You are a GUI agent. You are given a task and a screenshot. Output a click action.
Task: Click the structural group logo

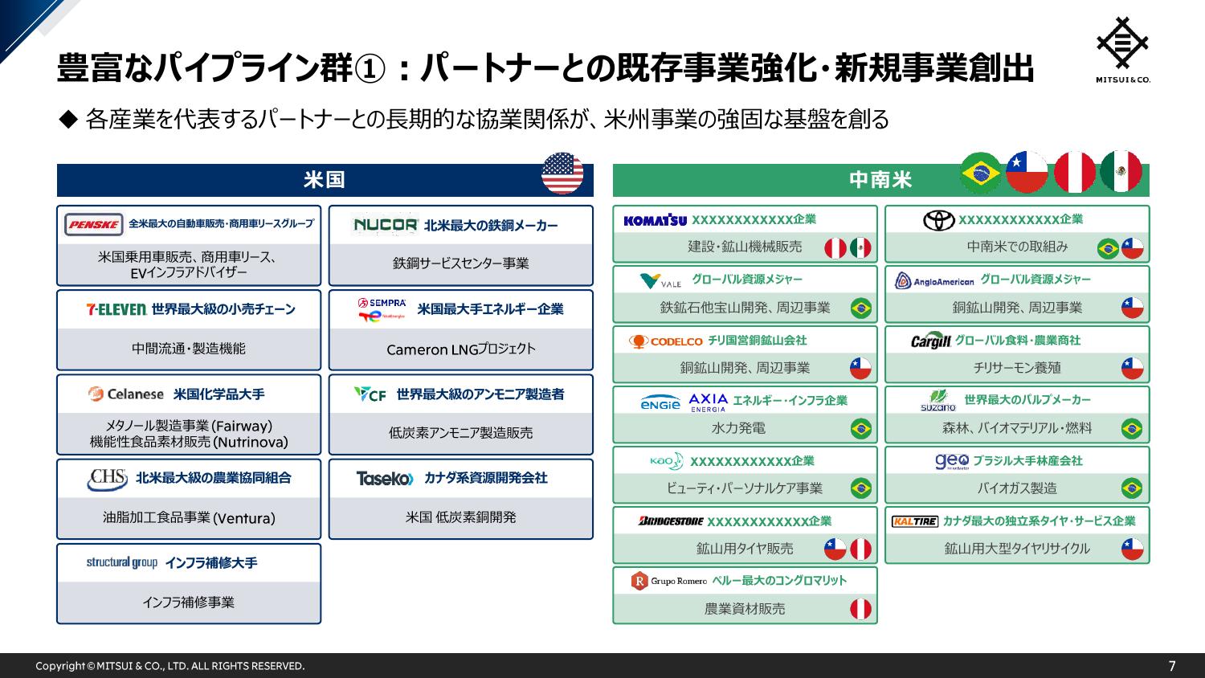tap(122, 562)
